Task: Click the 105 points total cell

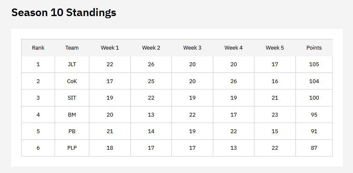Action: (314, 64)
